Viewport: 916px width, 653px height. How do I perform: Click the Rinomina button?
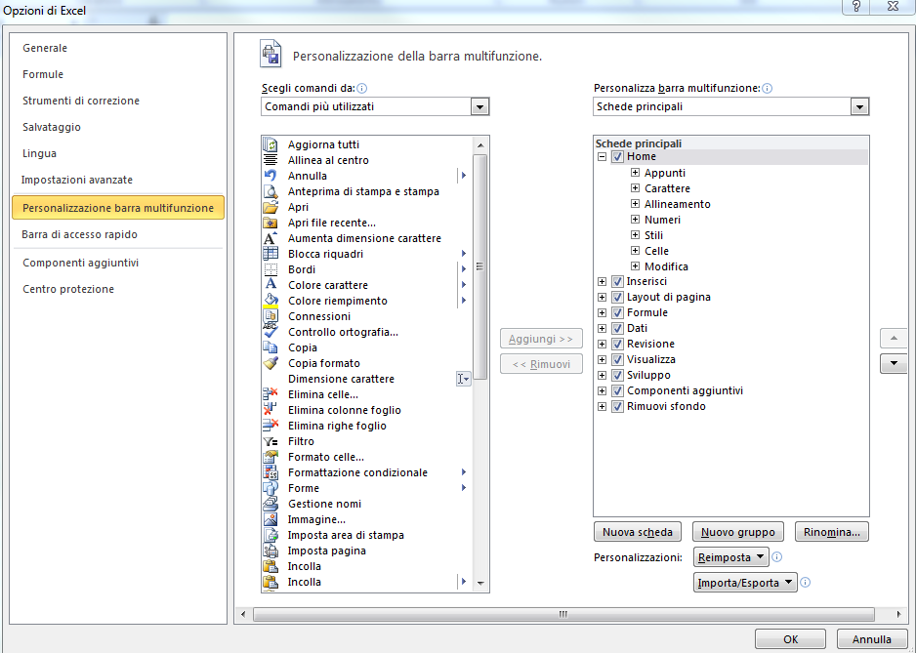tap(831, 532)
